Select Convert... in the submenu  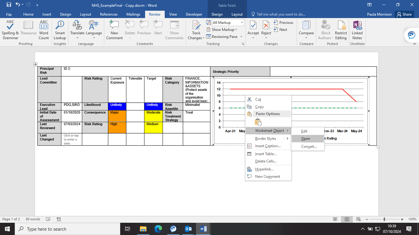pyautogui.click(x=308, y=146)
